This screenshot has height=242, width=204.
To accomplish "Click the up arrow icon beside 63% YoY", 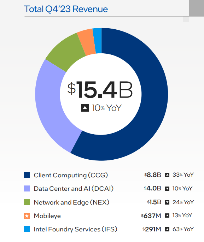I will click(x=167, y=229).
